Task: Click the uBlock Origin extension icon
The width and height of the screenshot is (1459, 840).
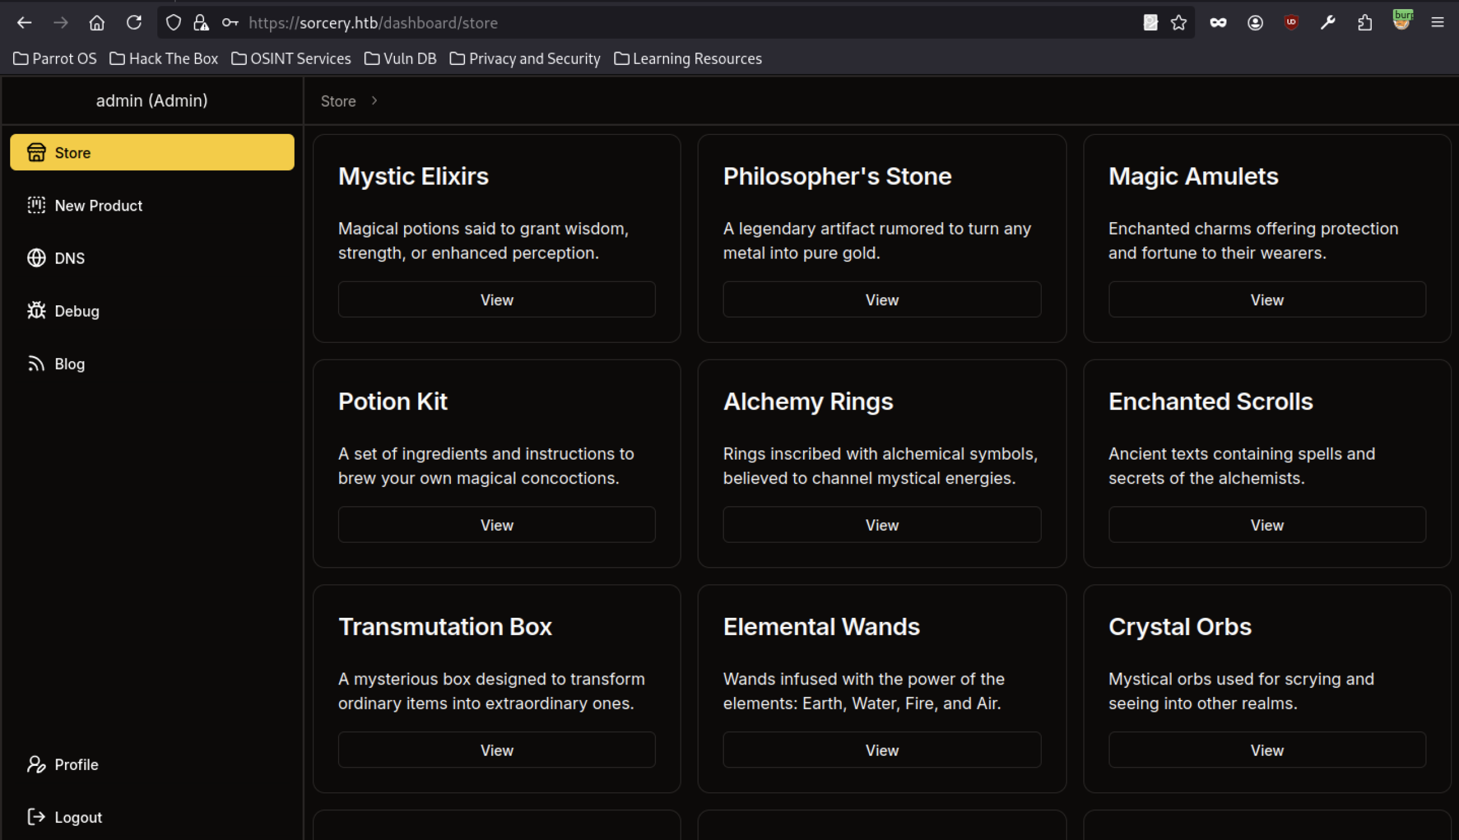Action: (x=1291, y=23)
